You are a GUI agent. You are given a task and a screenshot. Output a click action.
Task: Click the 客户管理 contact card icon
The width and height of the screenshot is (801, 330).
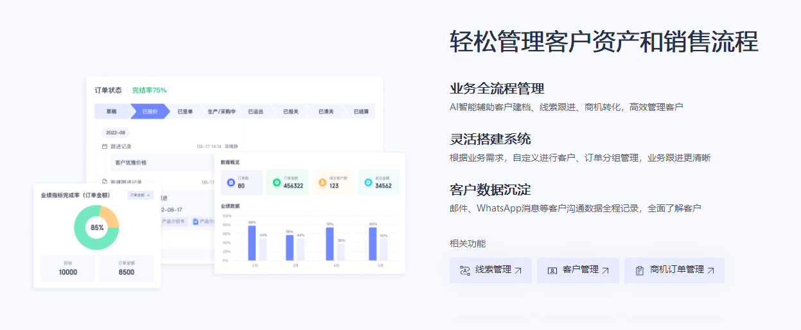click(552, 270)
